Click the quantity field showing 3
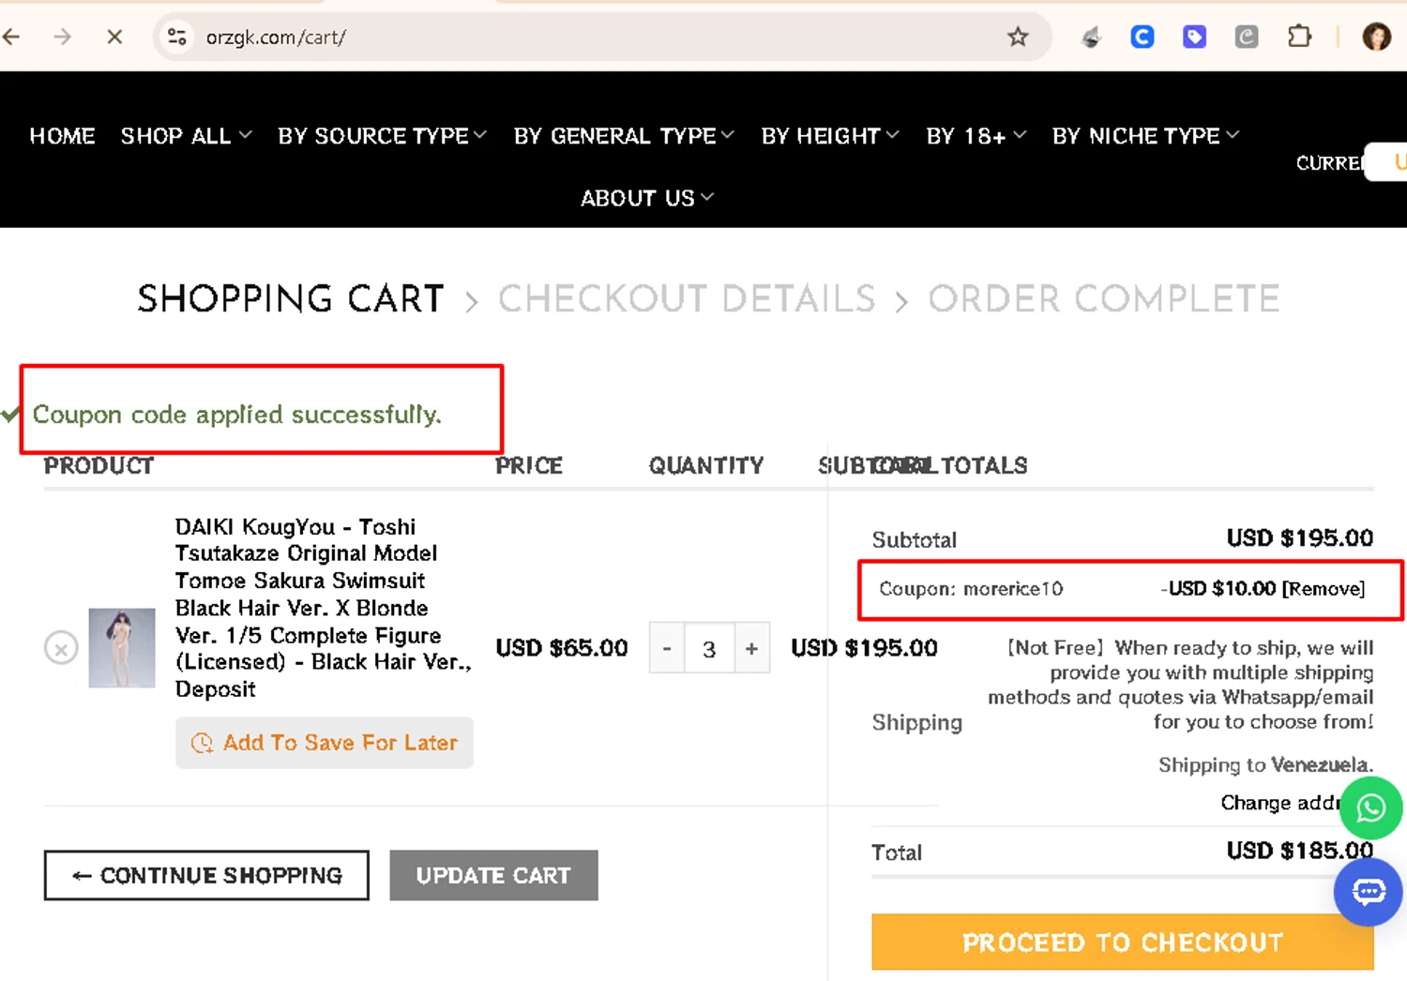This screenshot has height=981, width=1407. pos(709,648)
